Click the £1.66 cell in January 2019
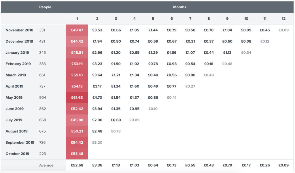 pyautogui.click(x=172, y=52)
